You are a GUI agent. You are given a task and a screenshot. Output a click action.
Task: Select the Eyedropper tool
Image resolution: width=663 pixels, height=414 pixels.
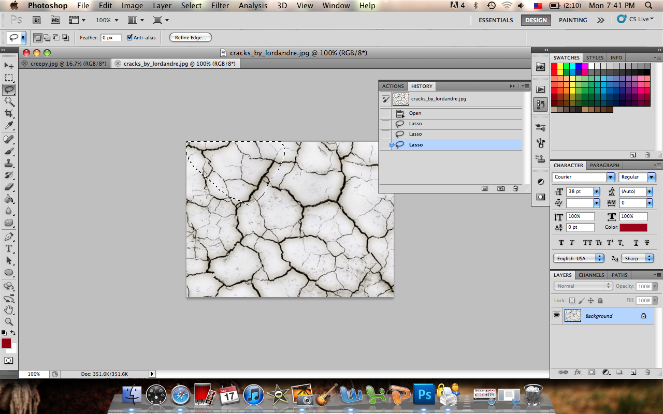9,126
